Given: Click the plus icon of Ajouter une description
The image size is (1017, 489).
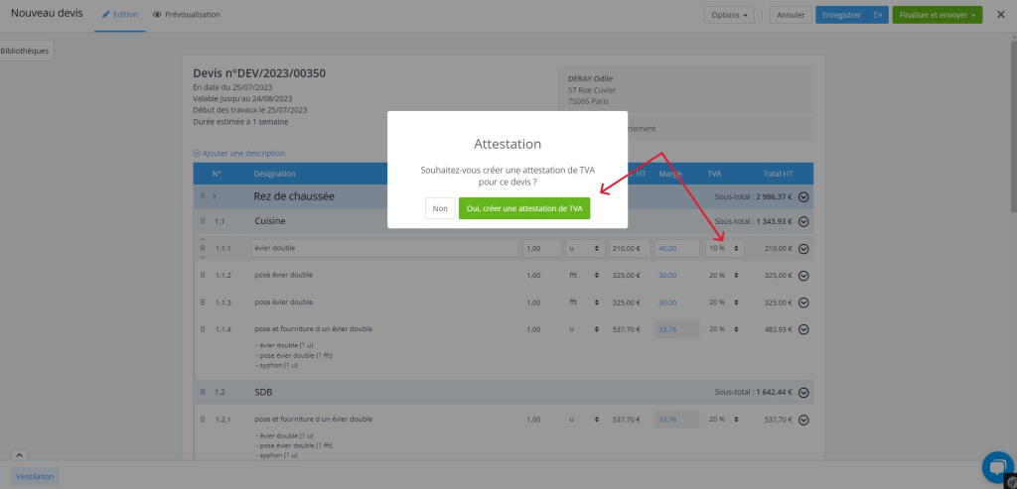Looking at the screenshot, I should 197,153.
